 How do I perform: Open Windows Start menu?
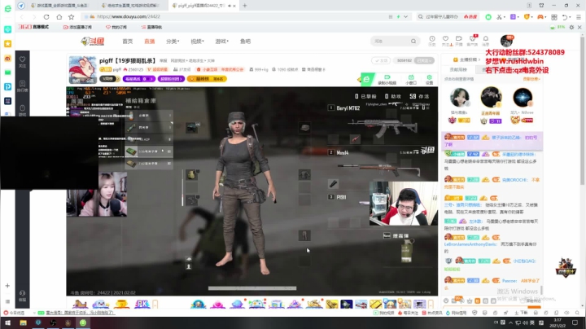pyautogui.click(x=7, y=322)
